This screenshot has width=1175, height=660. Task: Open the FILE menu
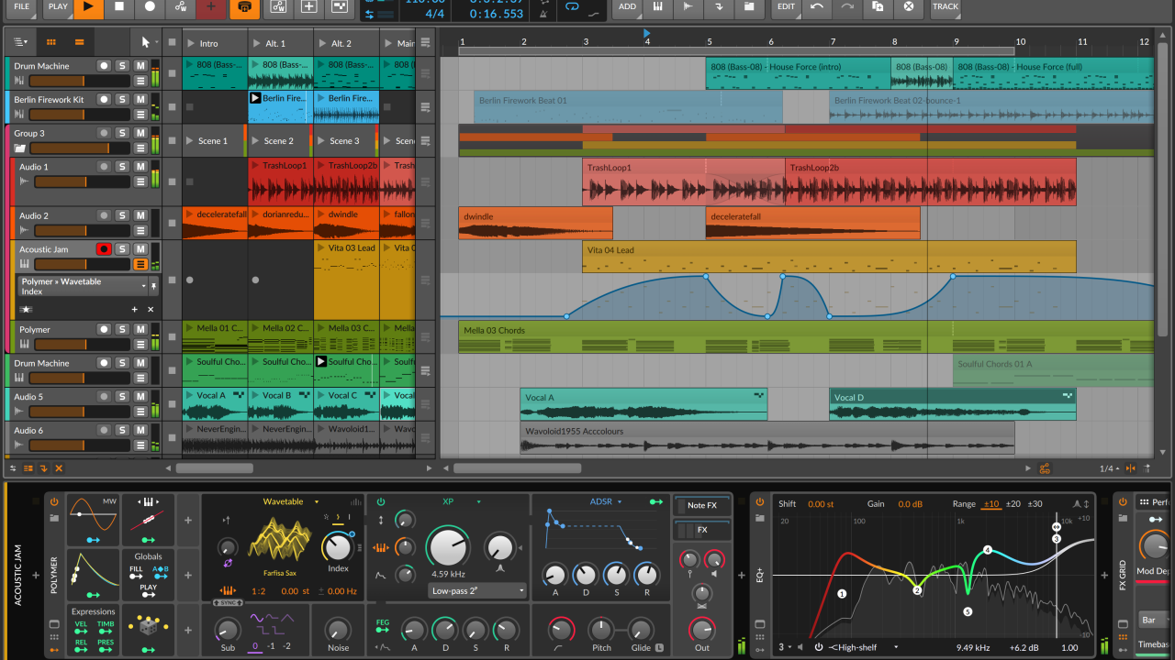(20, 8)
